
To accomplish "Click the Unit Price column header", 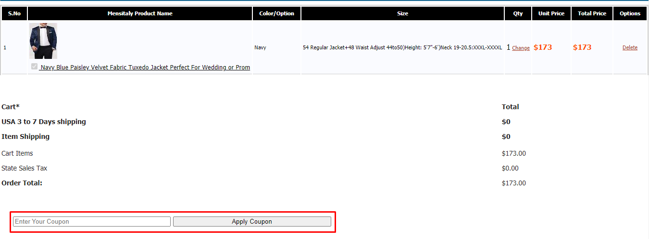I will coord(551,13).
